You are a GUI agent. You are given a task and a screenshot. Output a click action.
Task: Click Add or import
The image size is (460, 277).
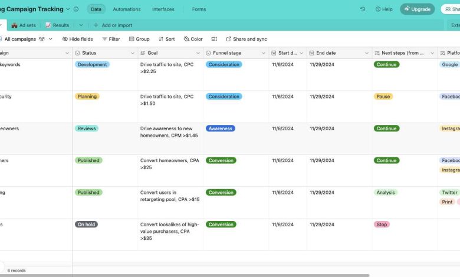[113, 25]
